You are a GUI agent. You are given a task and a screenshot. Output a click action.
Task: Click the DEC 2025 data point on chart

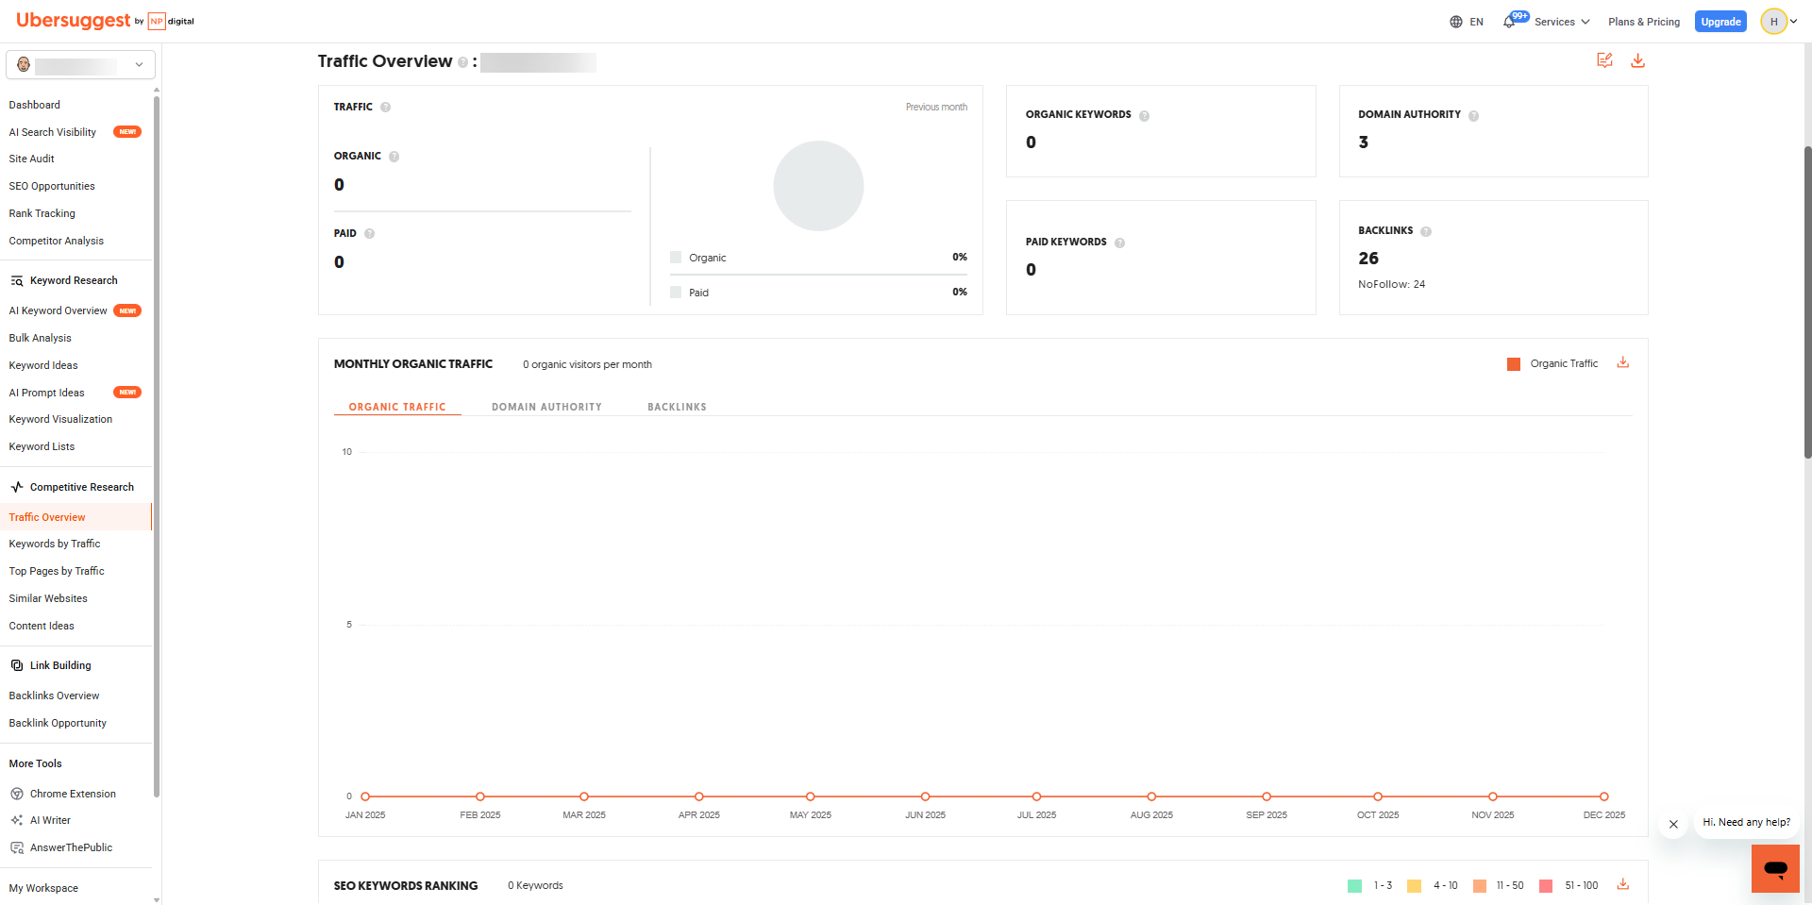[1603, 796]
